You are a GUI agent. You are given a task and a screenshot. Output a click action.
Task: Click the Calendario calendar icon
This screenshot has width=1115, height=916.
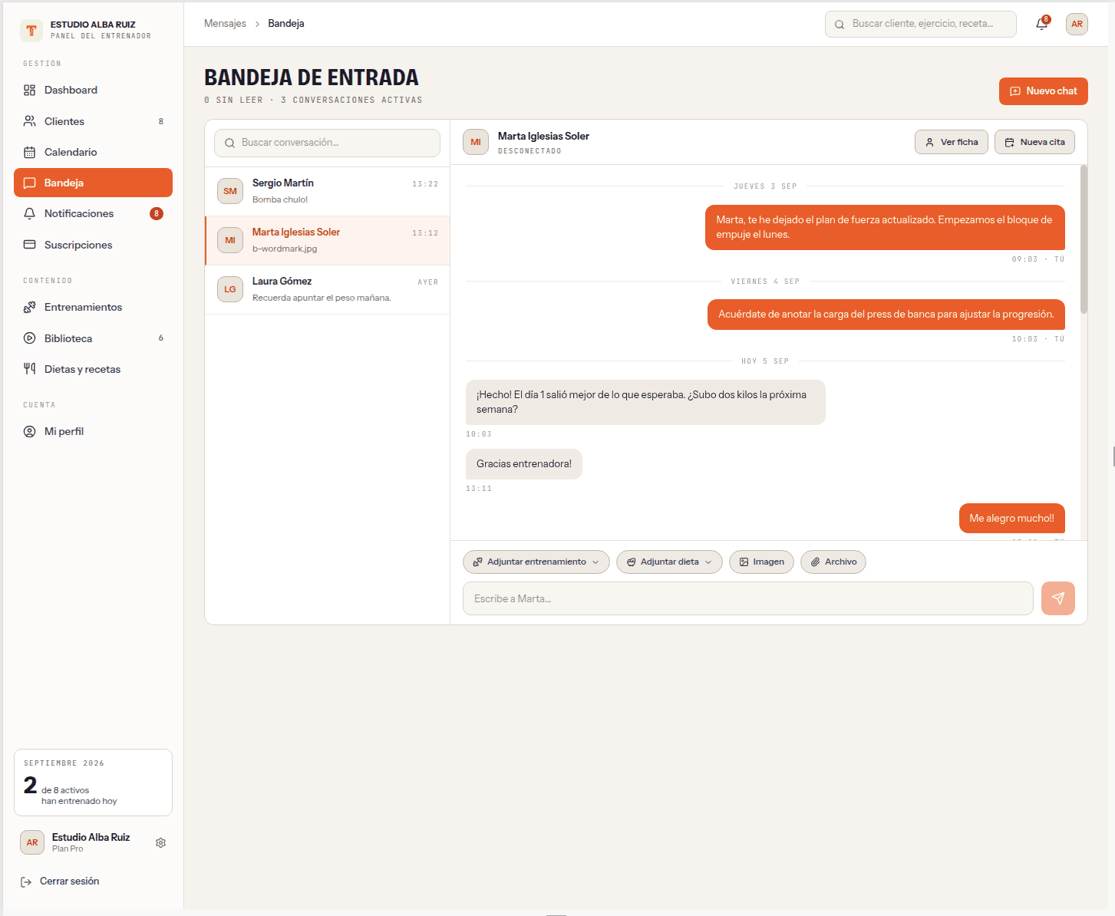pyautogui.click(x=30, y=152)
